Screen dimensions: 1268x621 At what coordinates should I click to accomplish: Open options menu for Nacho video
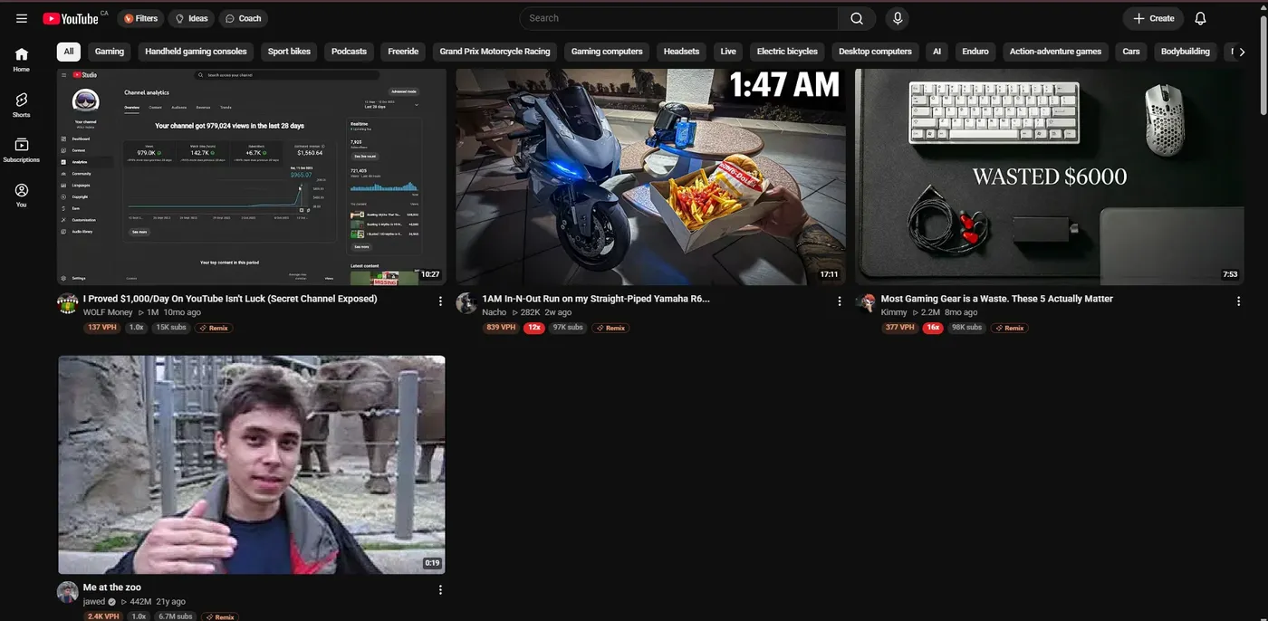pos(840,301)
